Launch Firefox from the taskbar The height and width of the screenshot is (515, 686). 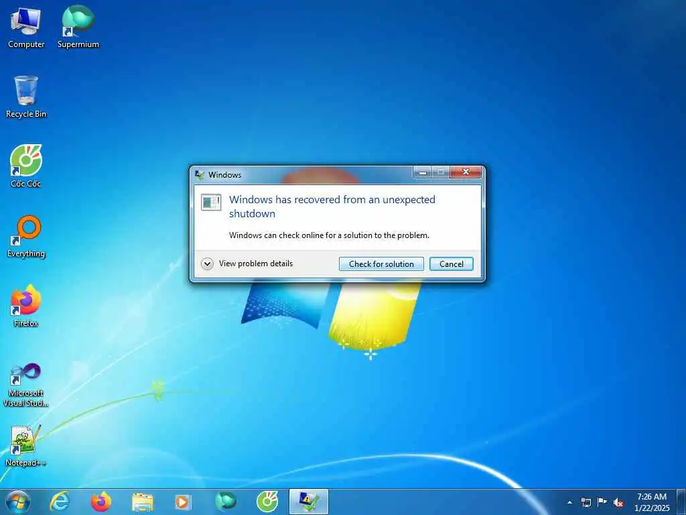click(x=101, y=502)
